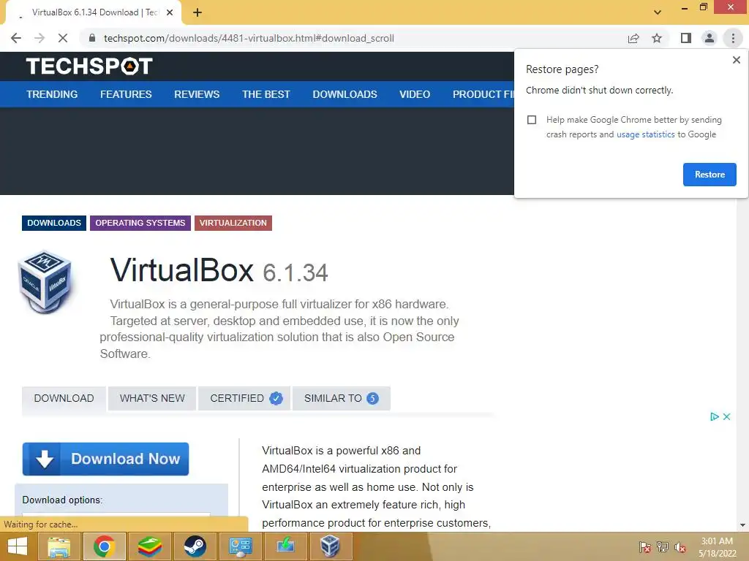Open the TRENDING menu
The image size is (749, 561).
52,94
